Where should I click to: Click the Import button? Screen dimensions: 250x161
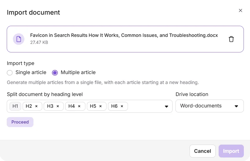(231, 151)
